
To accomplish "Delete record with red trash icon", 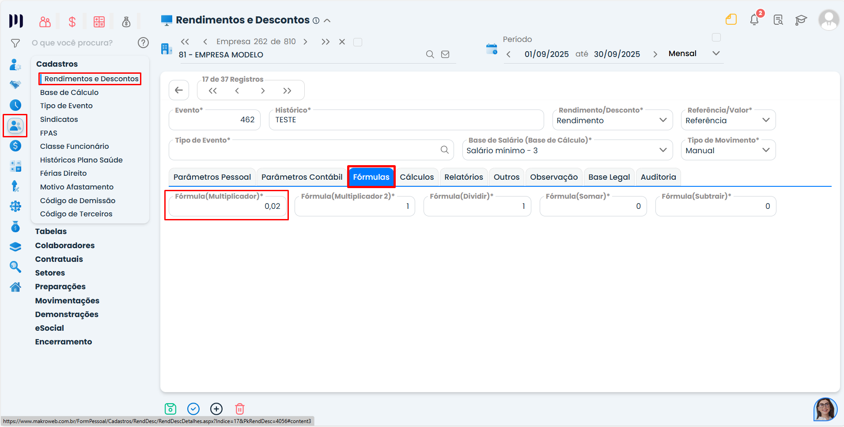I will click(x=239, y=409).
